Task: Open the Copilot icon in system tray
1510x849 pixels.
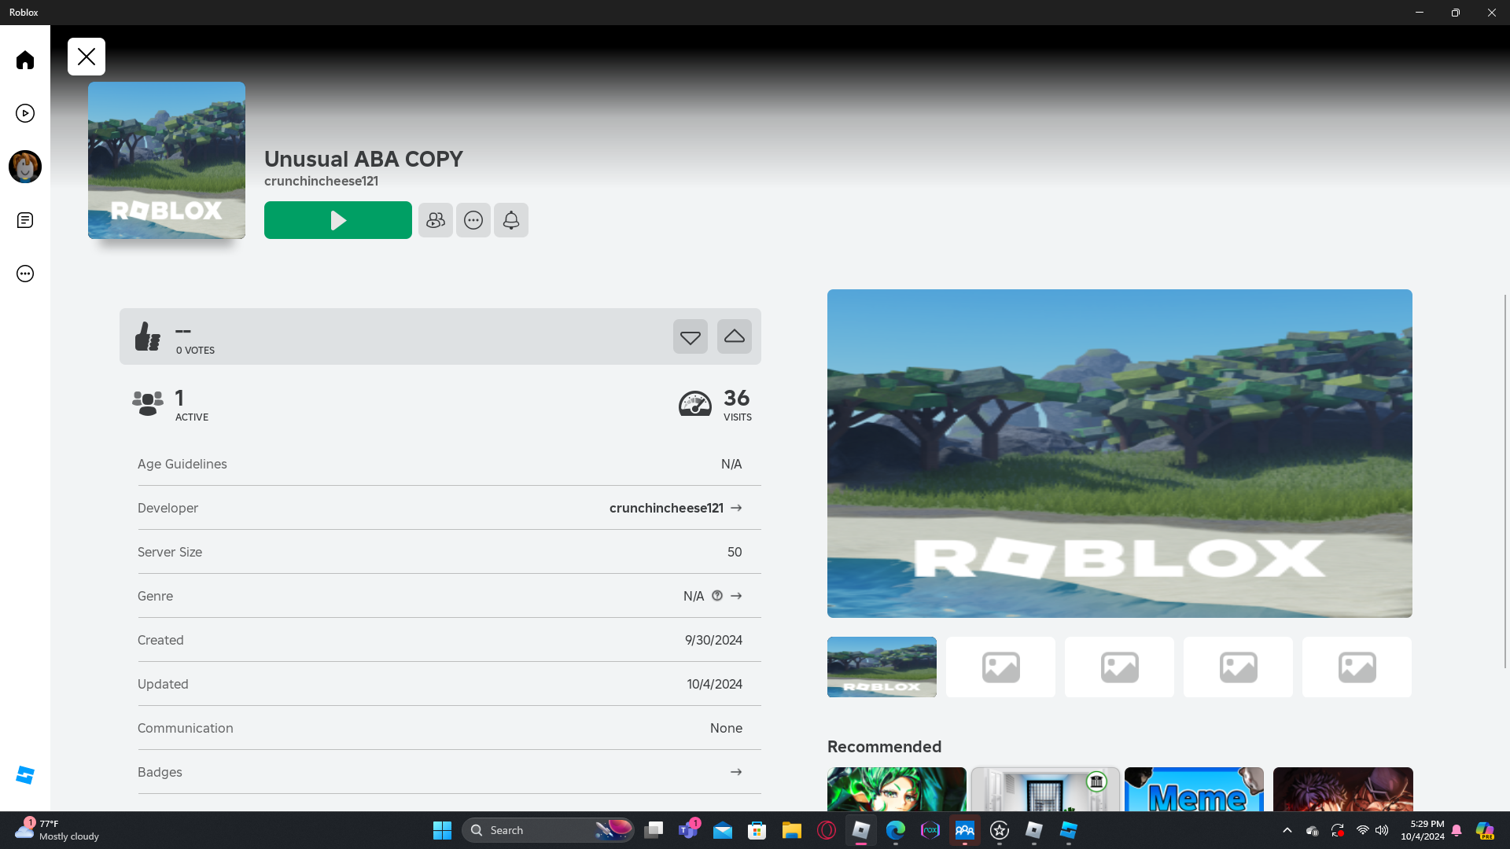Action: coord(1485,830)
